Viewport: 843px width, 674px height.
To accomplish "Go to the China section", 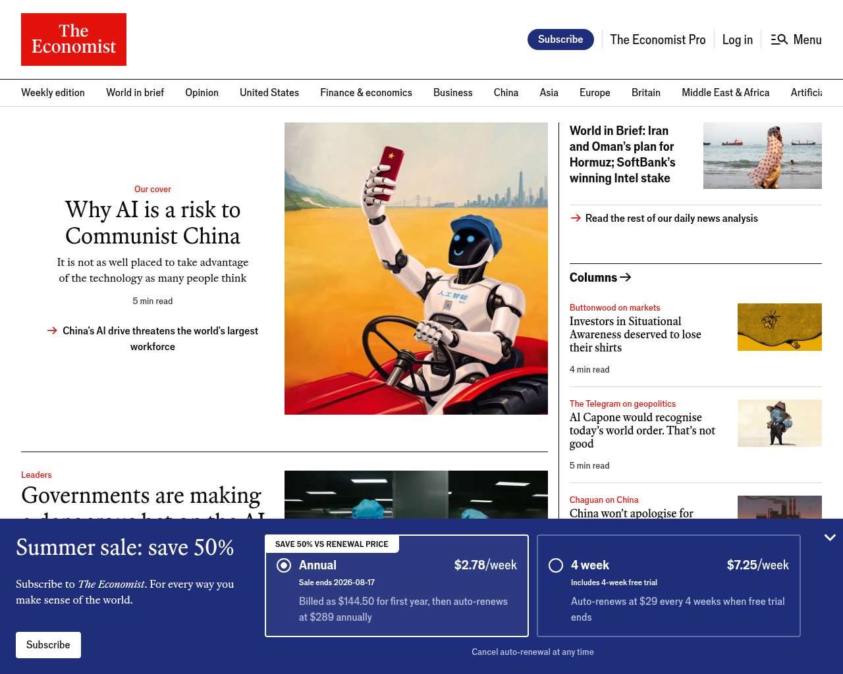I will click(506, 93).
